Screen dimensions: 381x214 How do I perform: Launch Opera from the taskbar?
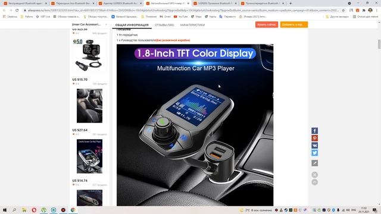34,210
